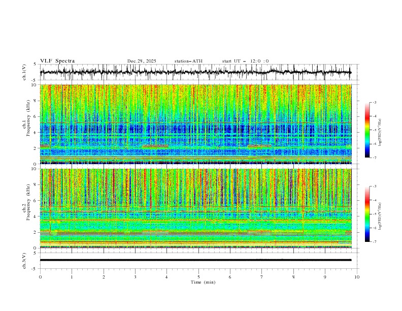Click the log(PSD) label beside ch.2 color bar
402x311 pixels.
[x=380, y=216]
